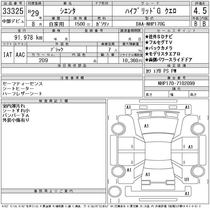Click the ★両側パワースライドドア sales point
210x210 pixels.
[169, 60]
